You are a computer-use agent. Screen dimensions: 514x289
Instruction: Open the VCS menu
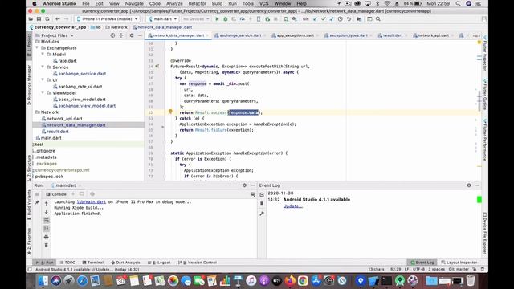coord(264,3)
